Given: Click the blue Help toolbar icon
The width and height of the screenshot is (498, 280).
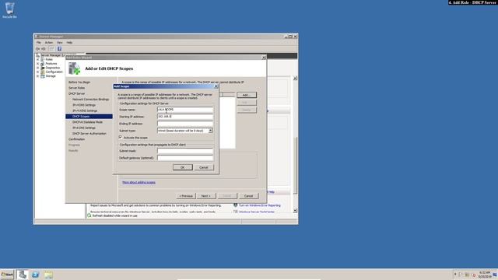Looking at the screenshot, I should pyautogui.click(x=59, y=49).
